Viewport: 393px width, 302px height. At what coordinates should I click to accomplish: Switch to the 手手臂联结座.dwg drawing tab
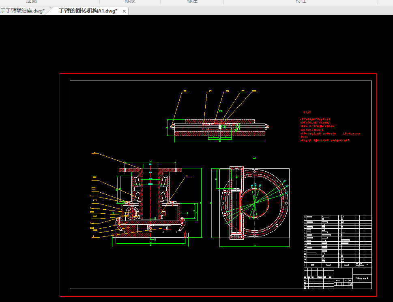click(x=23, y=11)
